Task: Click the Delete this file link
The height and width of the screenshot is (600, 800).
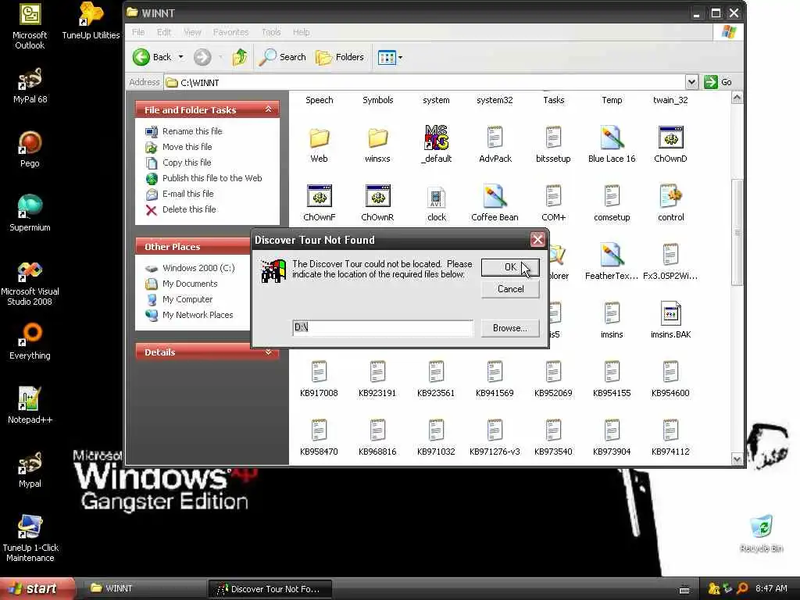Action: pyautogui.click(x=189, y=209)
